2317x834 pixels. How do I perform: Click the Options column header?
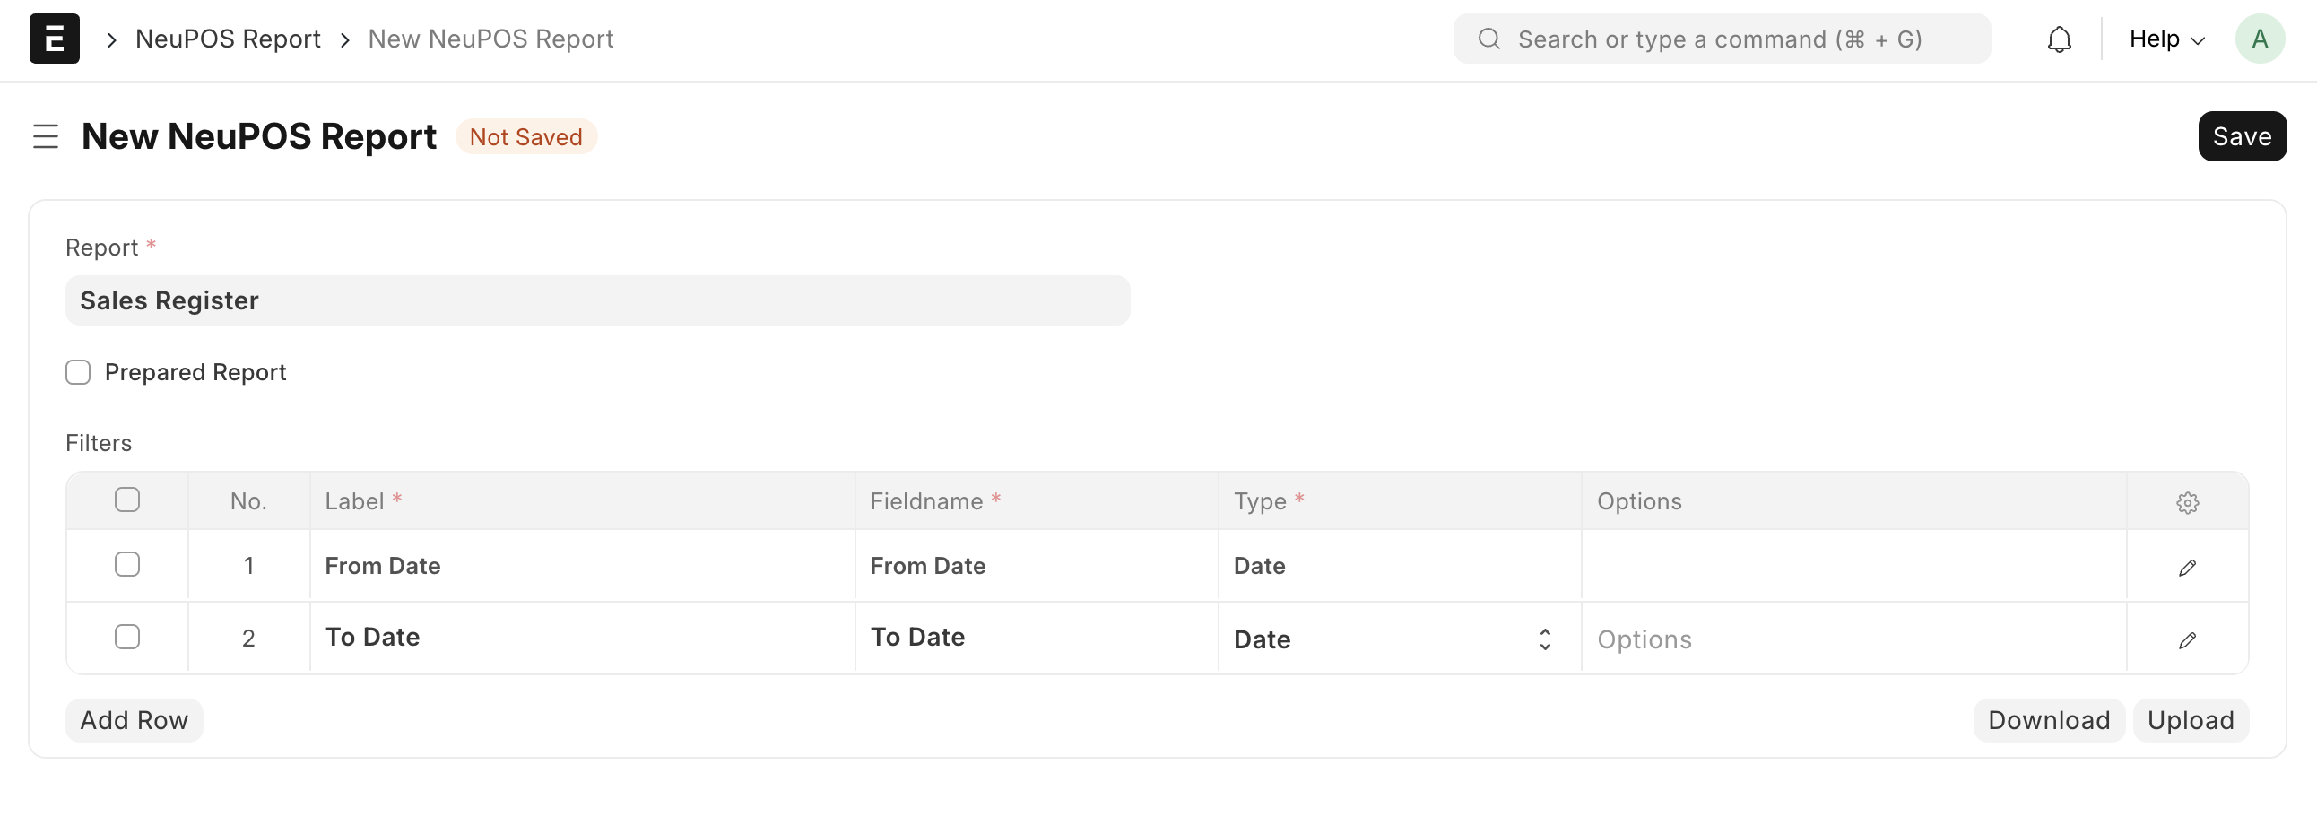click(1853, 501)
